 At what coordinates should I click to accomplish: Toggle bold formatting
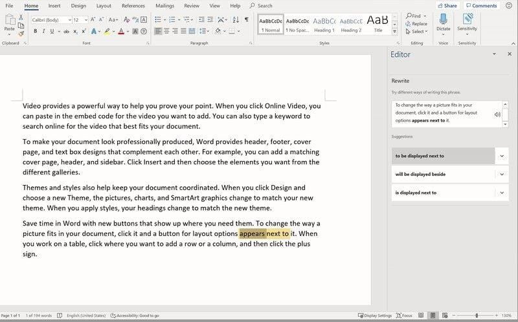tap(35, 31)
